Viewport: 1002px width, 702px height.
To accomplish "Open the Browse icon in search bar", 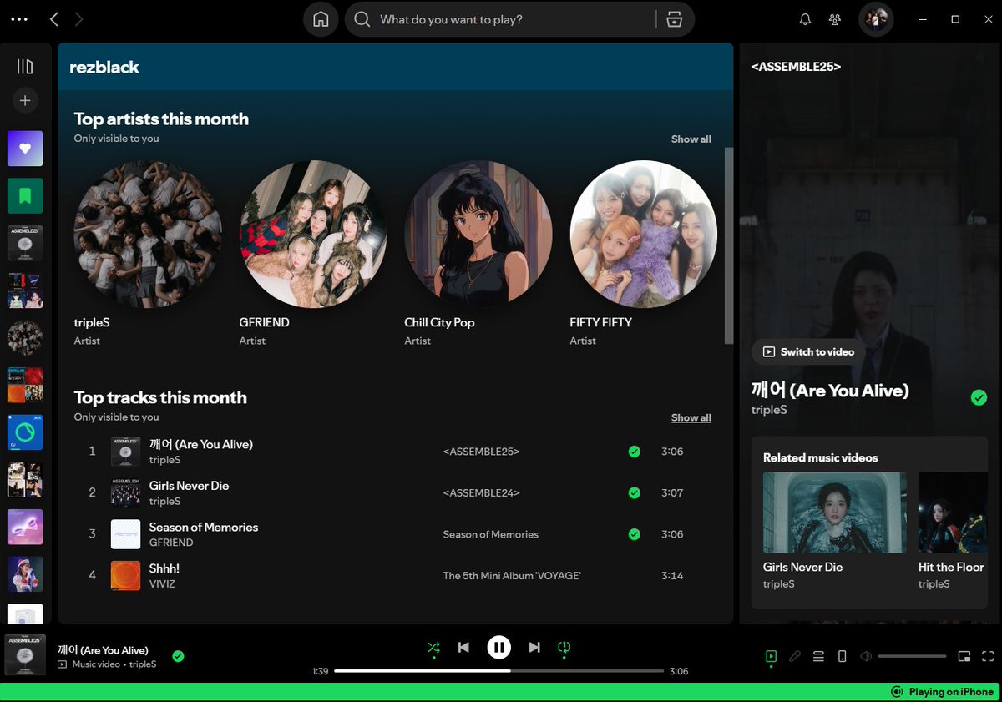I will point(675,19).
